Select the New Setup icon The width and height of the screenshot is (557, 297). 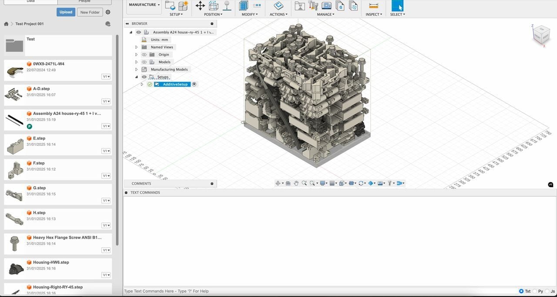(x=170, y=6)
